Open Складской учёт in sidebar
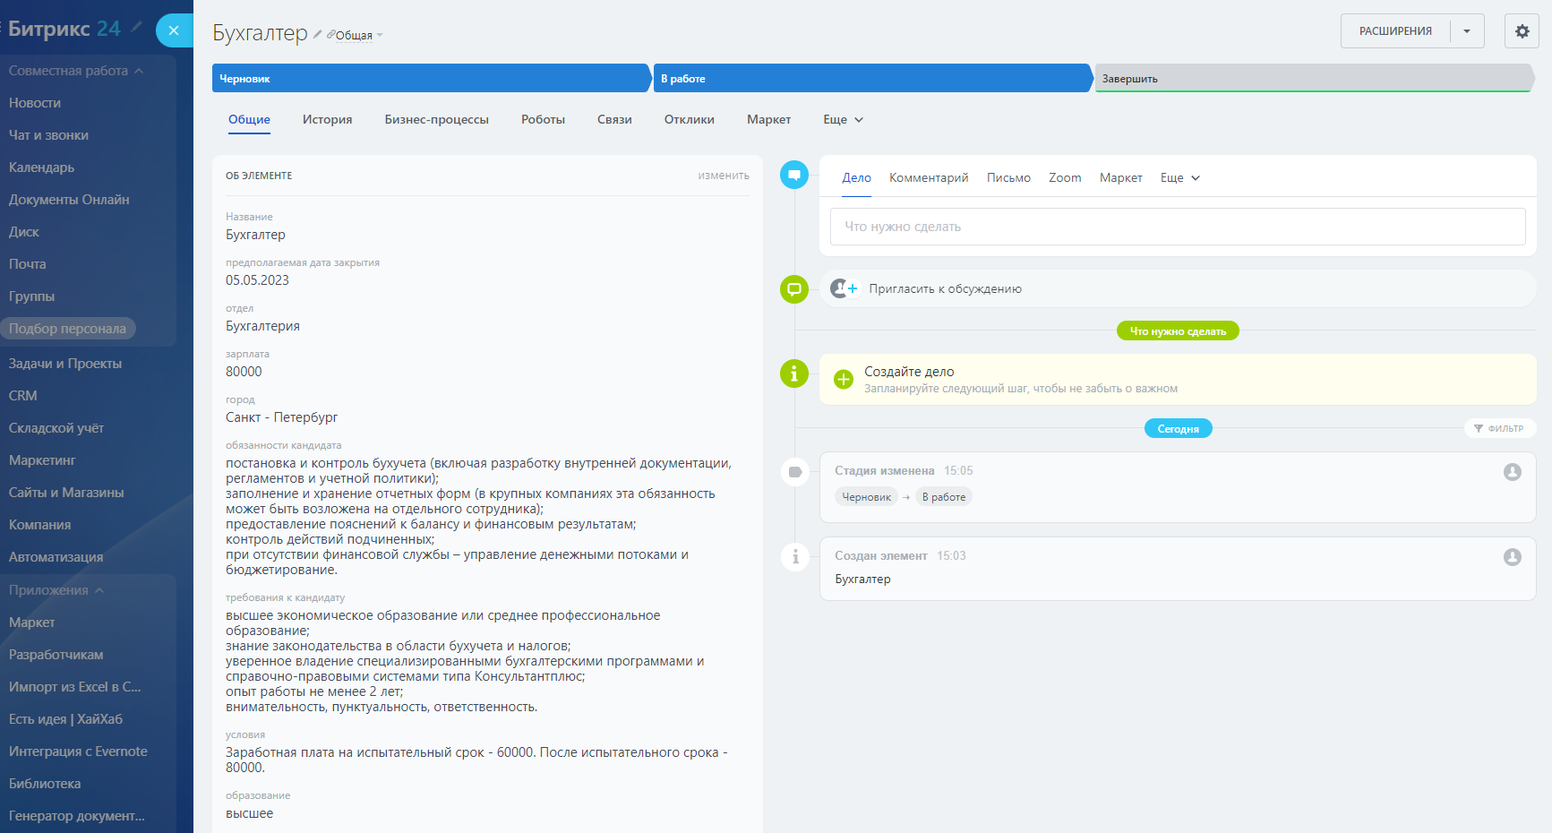The width and height of the screenshot is (1552, 833). (x=56, y=428)
